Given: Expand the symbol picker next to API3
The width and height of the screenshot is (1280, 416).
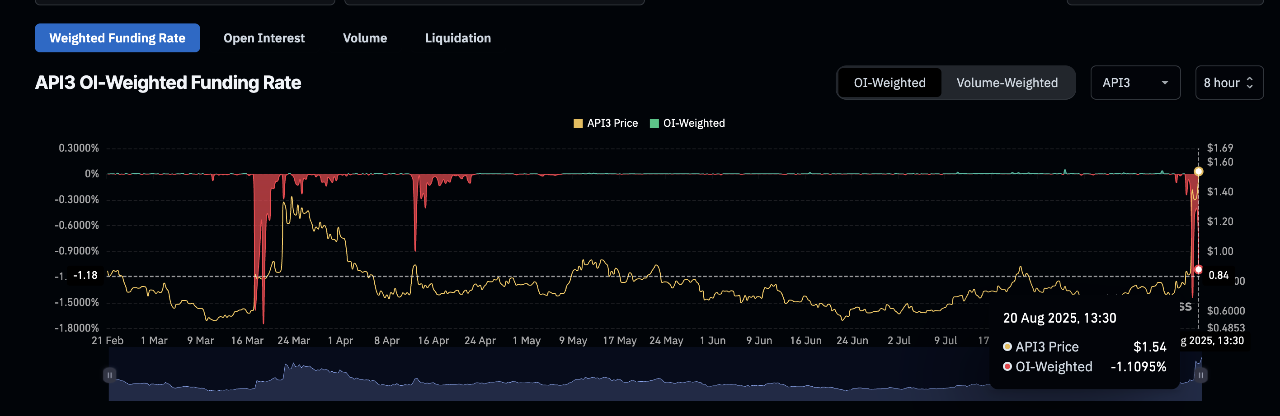Looking at the screenshot, I should 1135,82.
